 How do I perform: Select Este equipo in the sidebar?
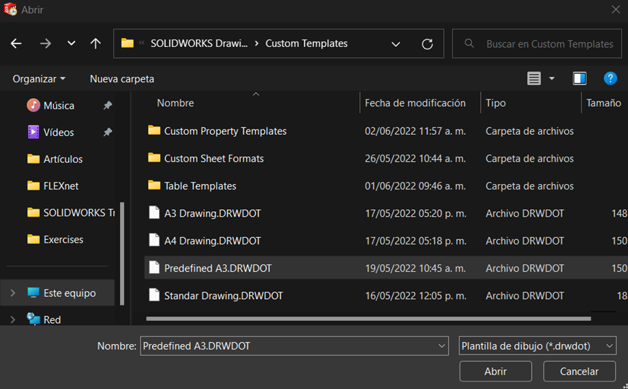pyautogui.click(x=69, y=293)
